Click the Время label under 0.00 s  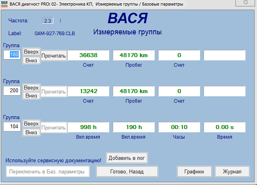(x=225, y=137)
